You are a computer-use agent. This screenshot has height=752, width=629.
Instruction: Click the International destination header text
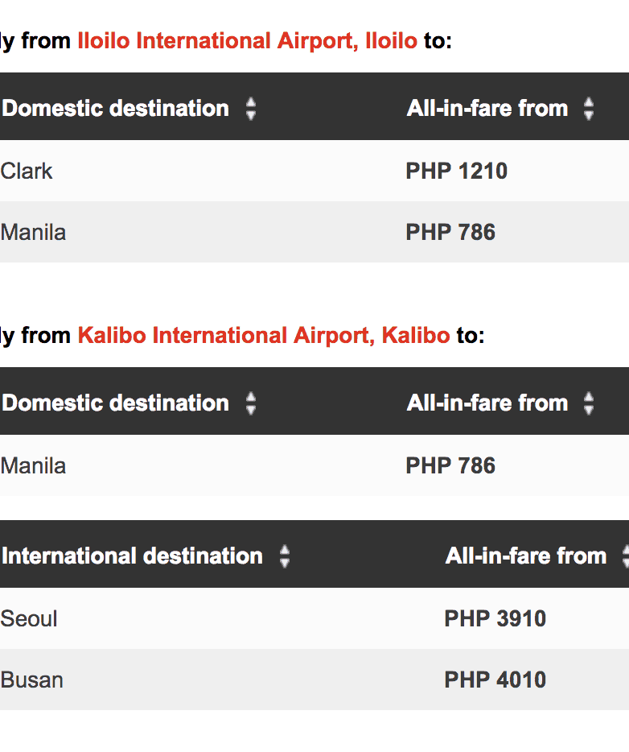point(133,556)
